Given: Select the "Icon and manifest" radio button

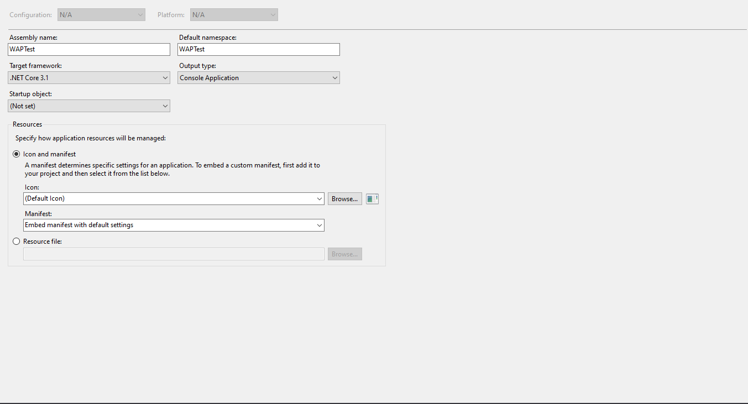Looking at the screenshot, I should (16, 154).
